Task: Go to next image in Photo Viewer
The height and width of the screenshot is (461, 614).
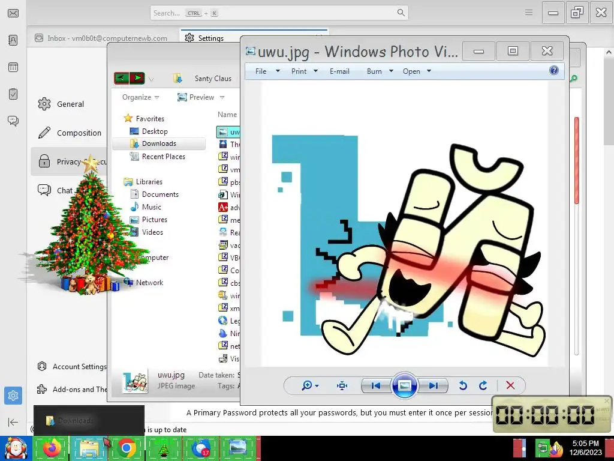Action: point(433,386)
